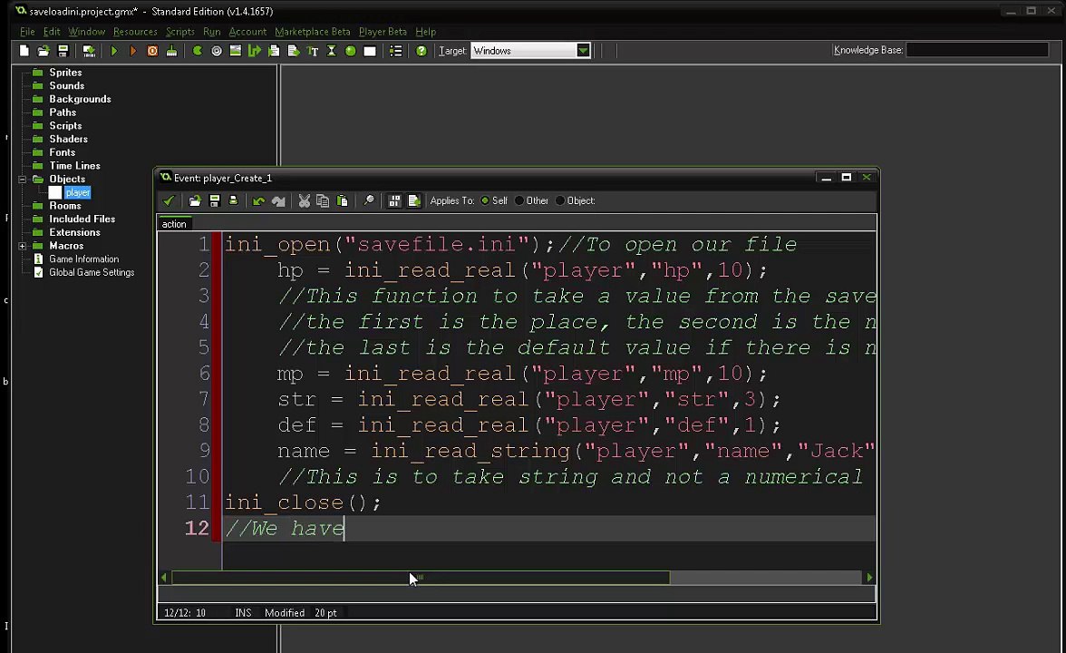
Task: Switch to the action tab
Action: click(174, 224)
